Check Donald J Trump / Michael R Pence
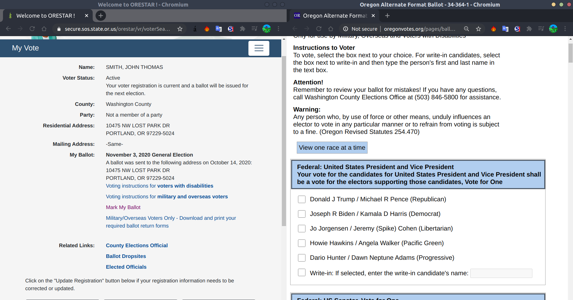Screen dimensions: 573x300 [x=302, y=199]
